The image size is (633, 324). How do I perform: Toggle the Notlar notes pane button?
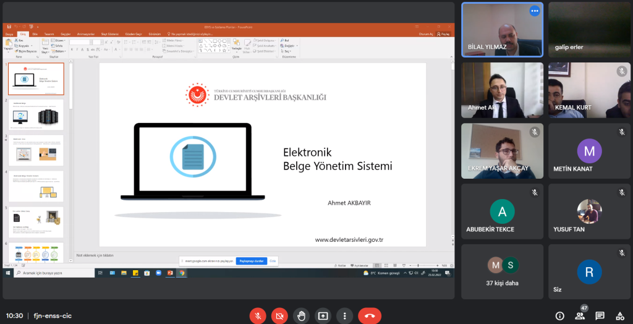tap(341, 265)
